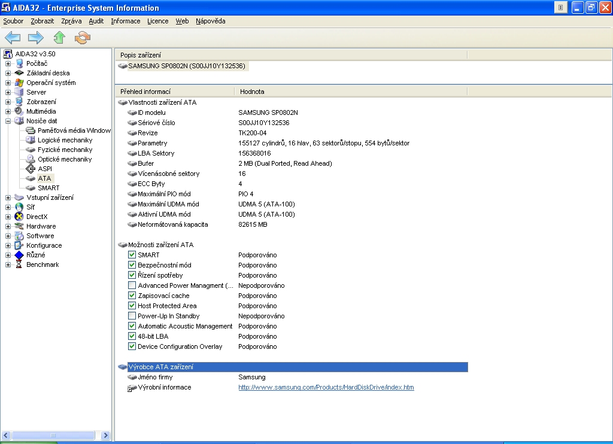The height and width of the screenshot is (444, 613).
Task: Uncheck the 48-bit LBA checkbox
Action: point(132,336)
